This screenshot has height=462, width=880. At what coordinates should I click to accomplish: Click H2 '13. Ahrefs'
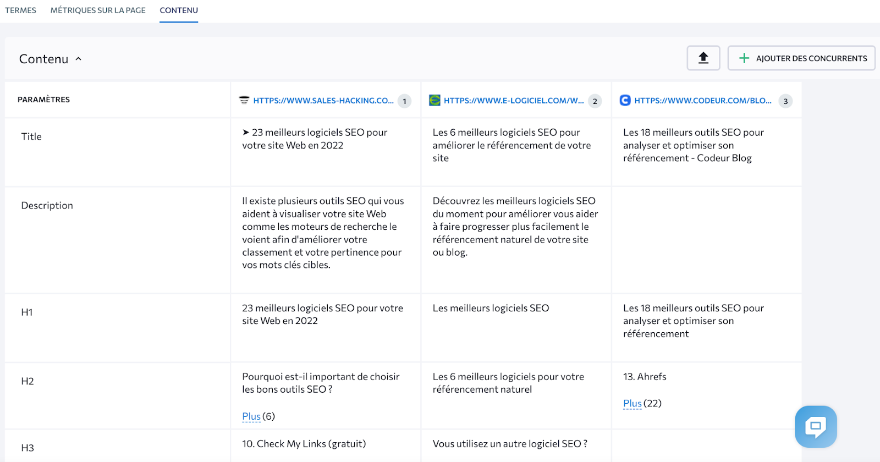(645, 377)
